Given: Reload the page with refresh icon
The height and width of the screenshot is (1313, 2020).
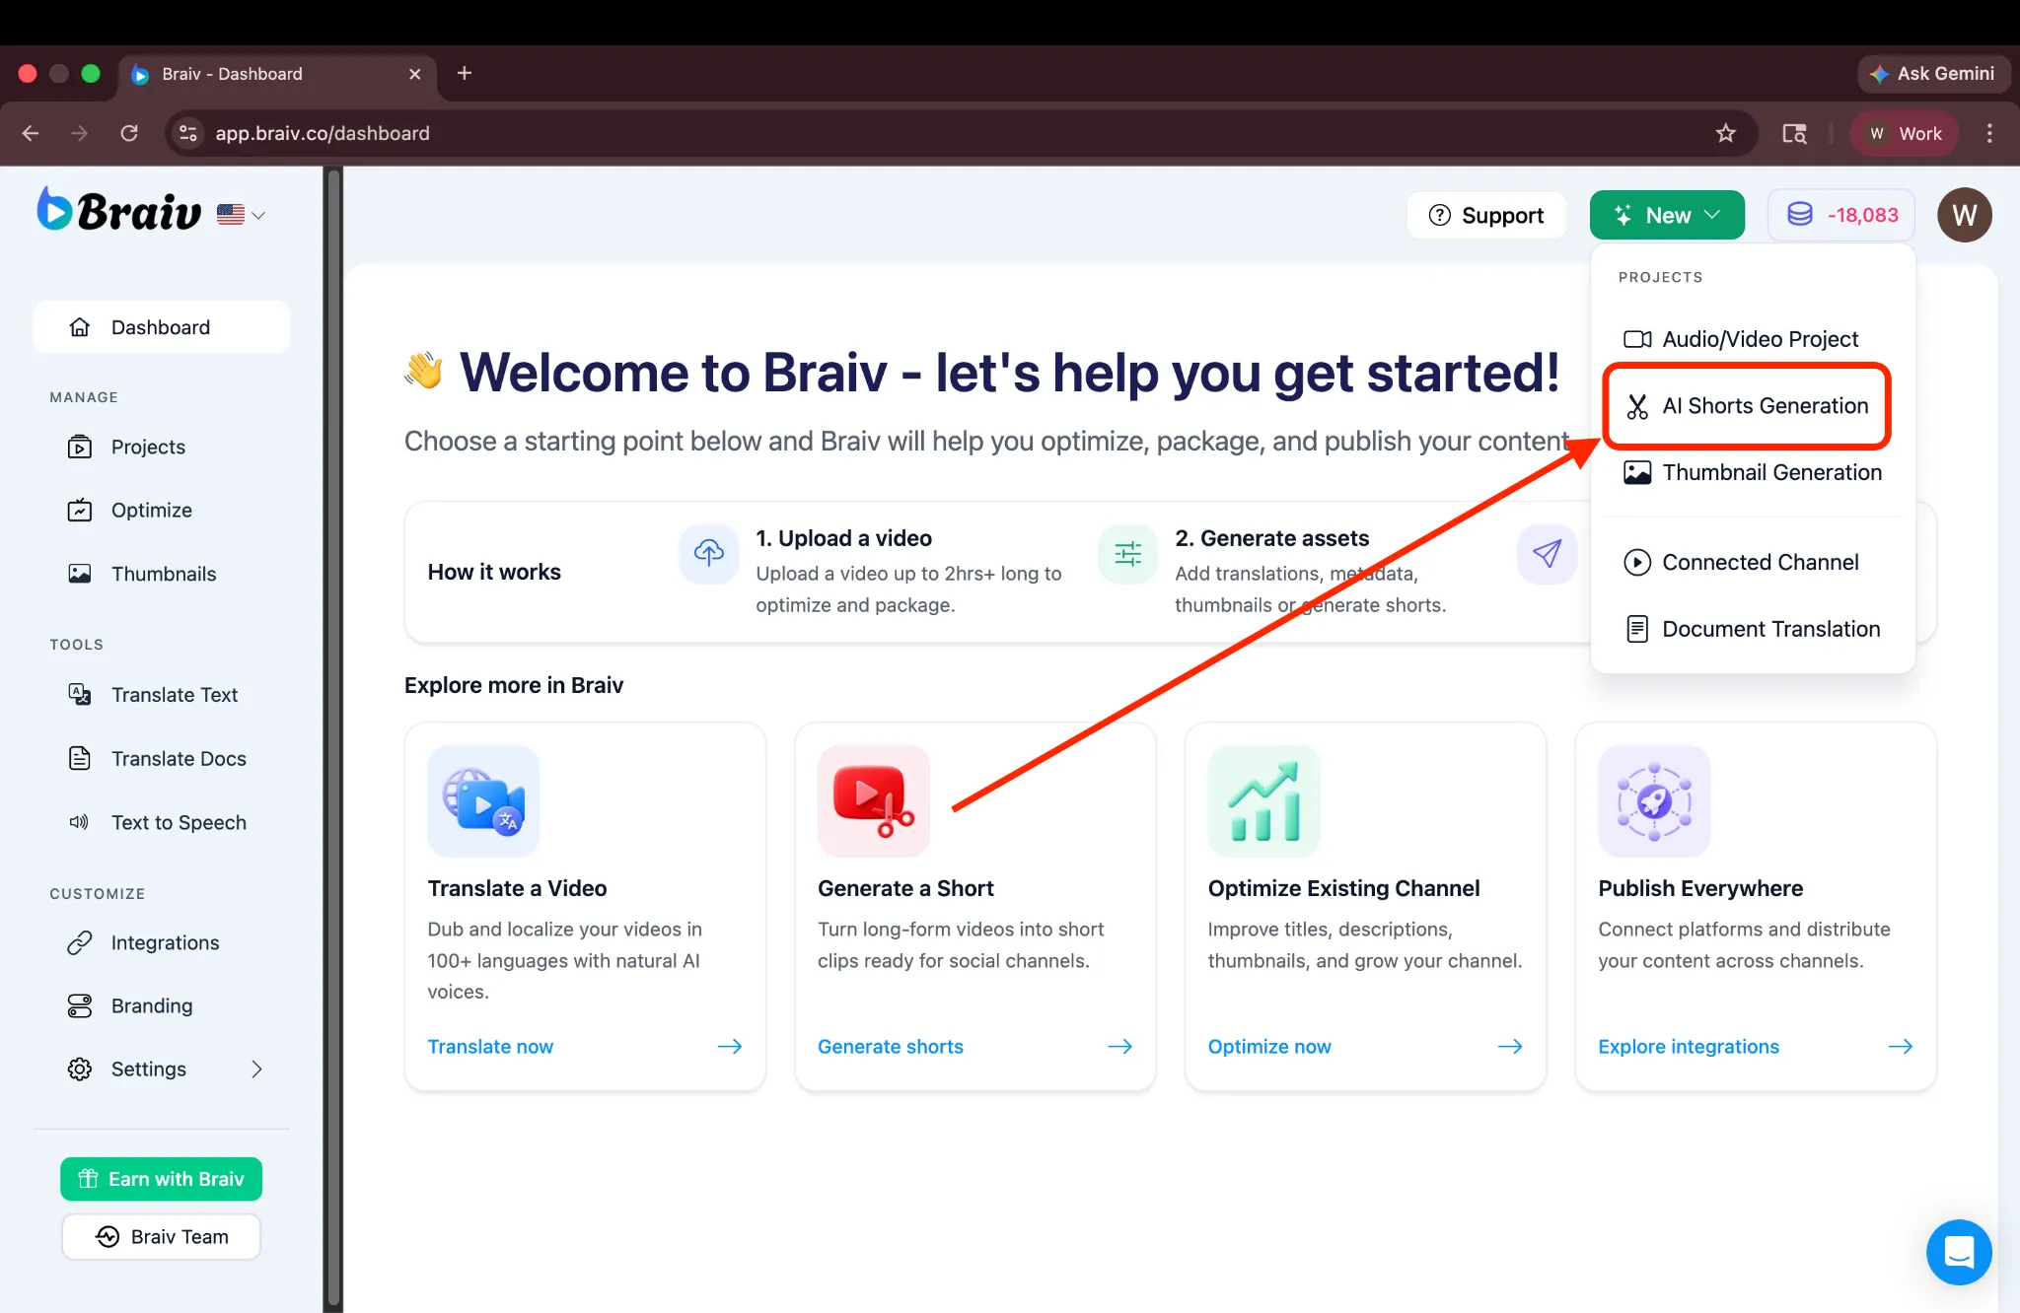Looking at the screenshot, I should coord(129,133).
